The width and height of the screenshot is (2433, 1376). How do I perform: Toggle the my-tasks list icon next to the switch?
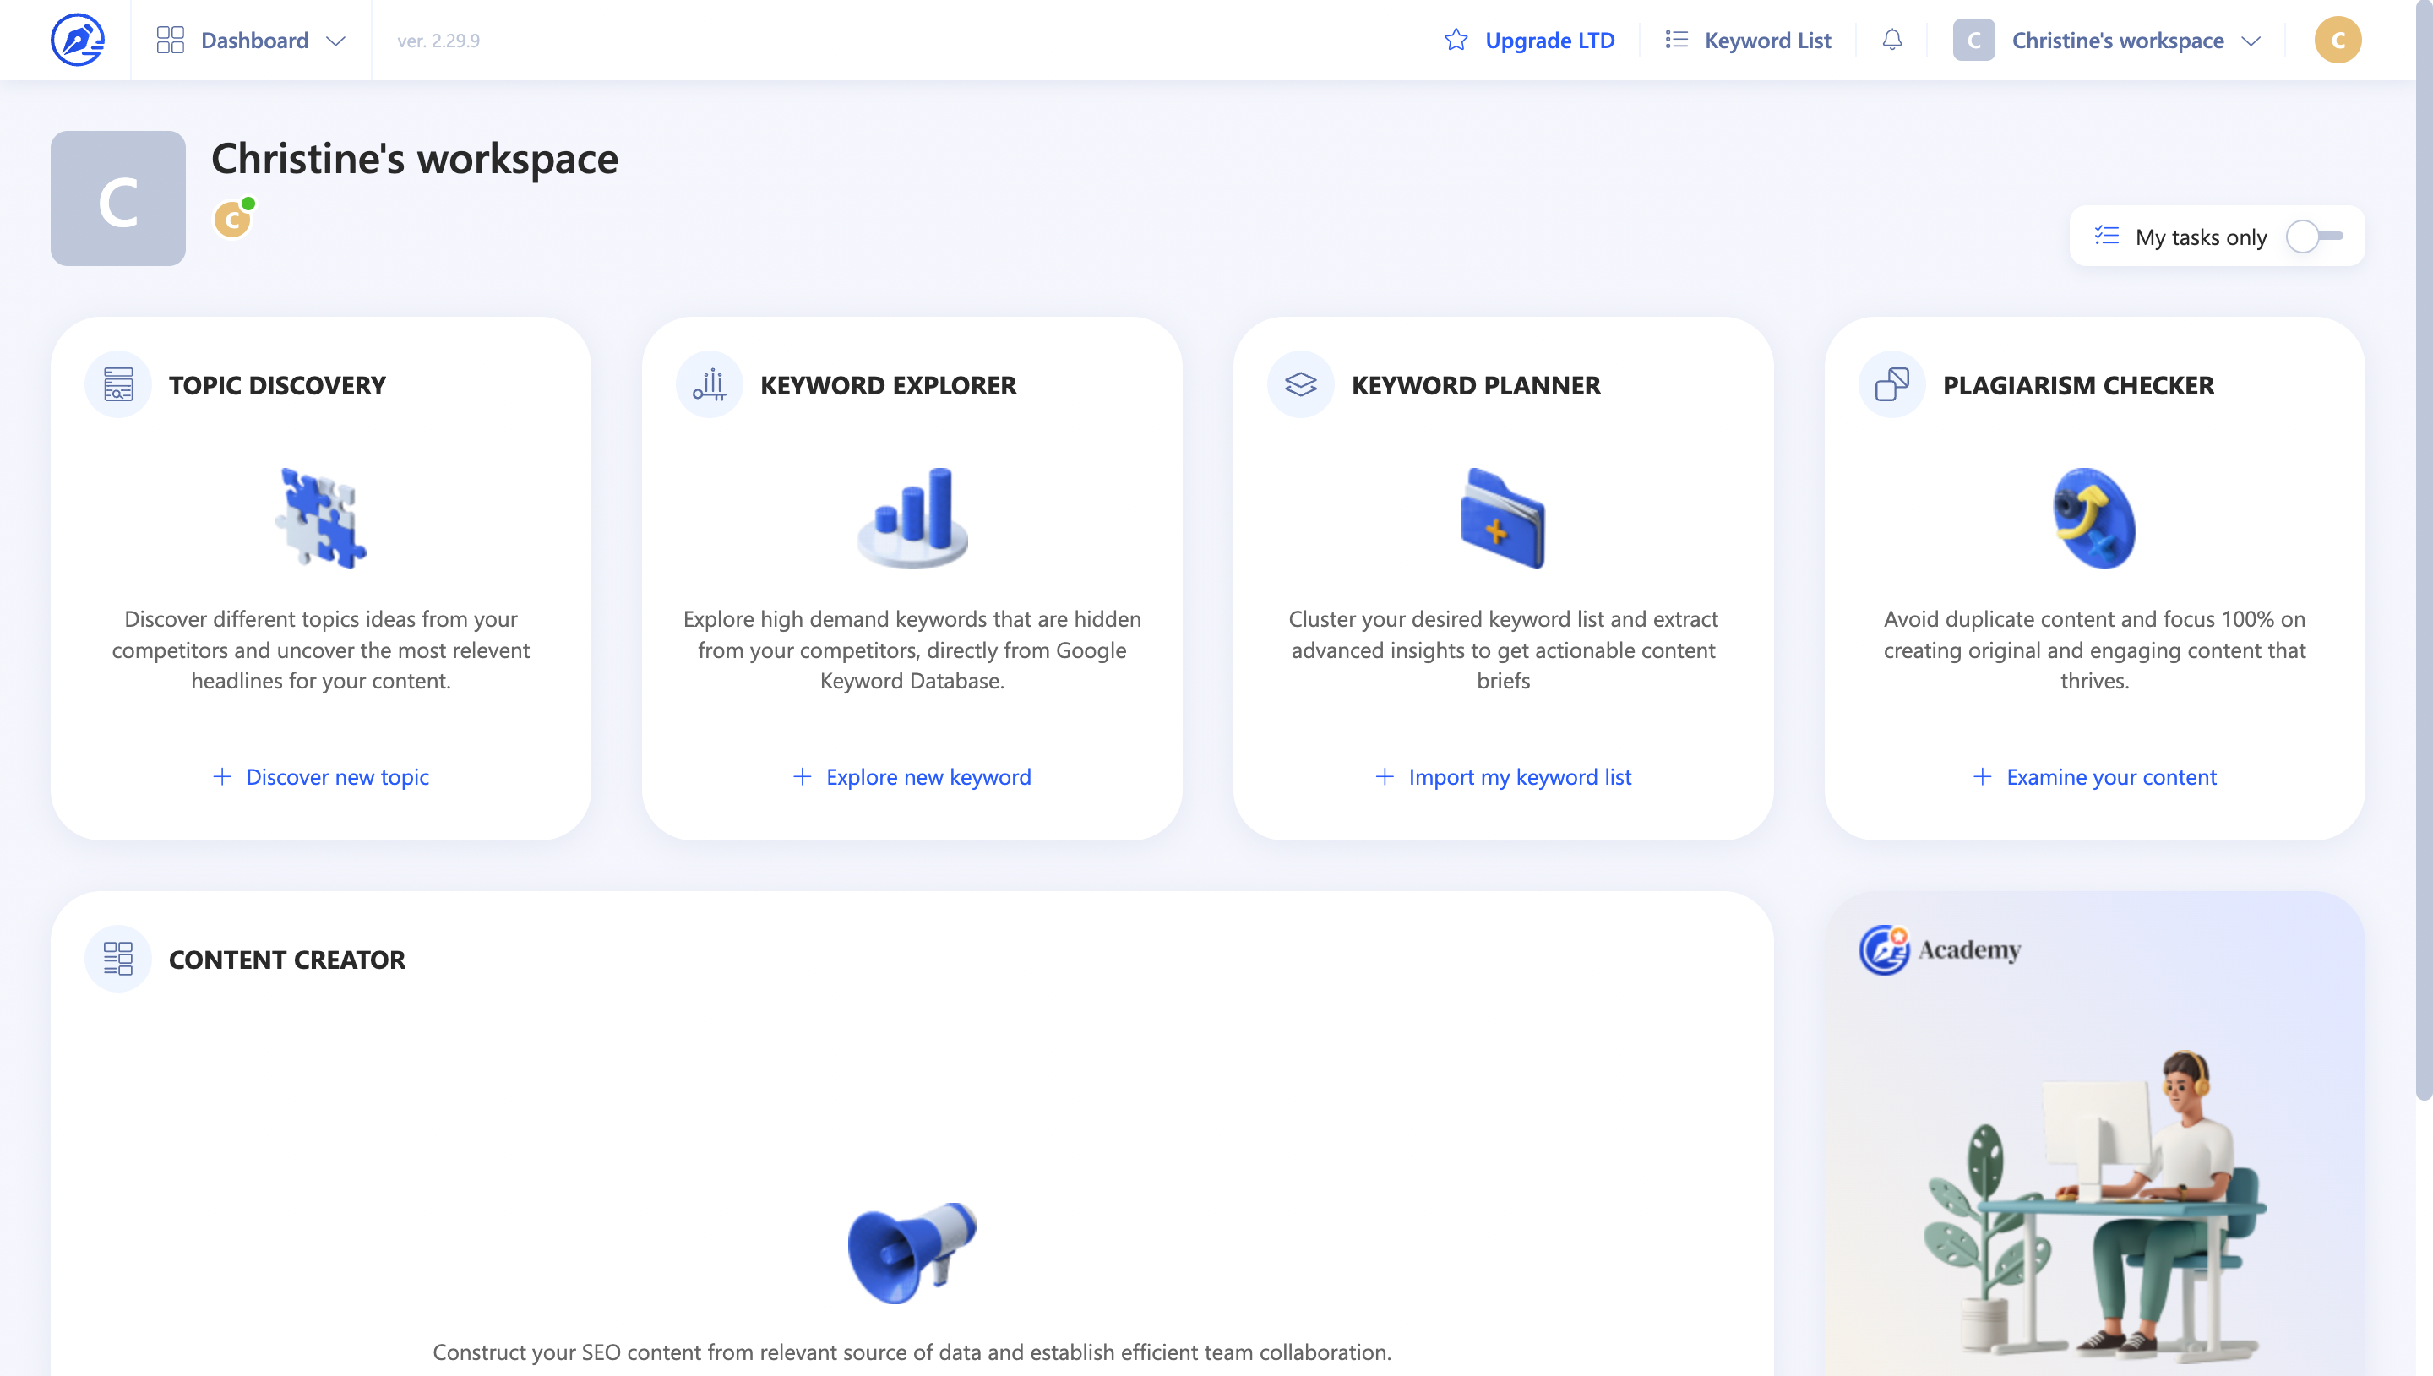pyautogui.click(x=2105, y=237)
